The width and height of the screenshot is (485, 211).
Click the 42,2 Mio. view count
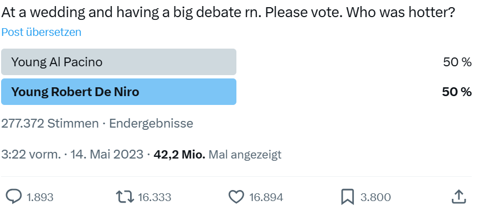click(x=179, y=154)
